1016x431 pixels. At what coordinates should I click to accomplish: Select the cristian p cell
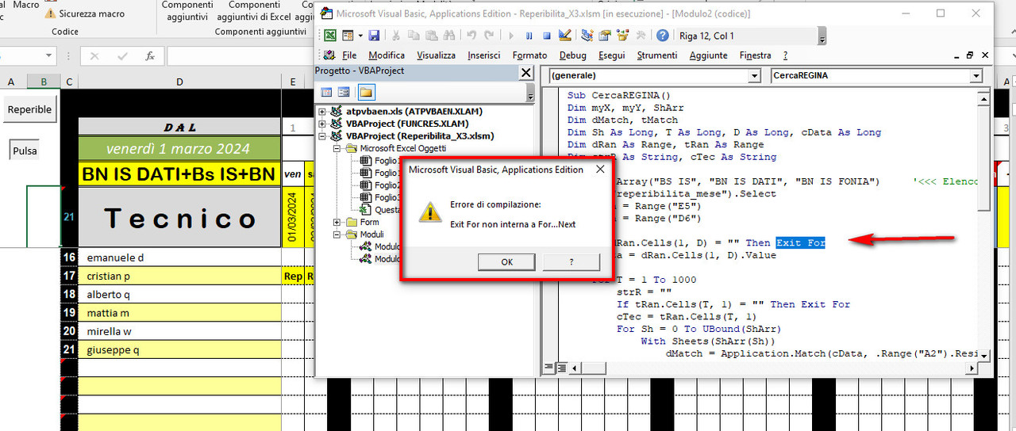180,276
